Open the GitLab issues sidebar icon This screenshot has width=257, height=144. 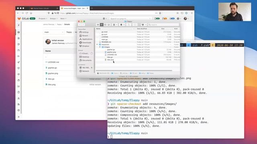pos(18,44)
